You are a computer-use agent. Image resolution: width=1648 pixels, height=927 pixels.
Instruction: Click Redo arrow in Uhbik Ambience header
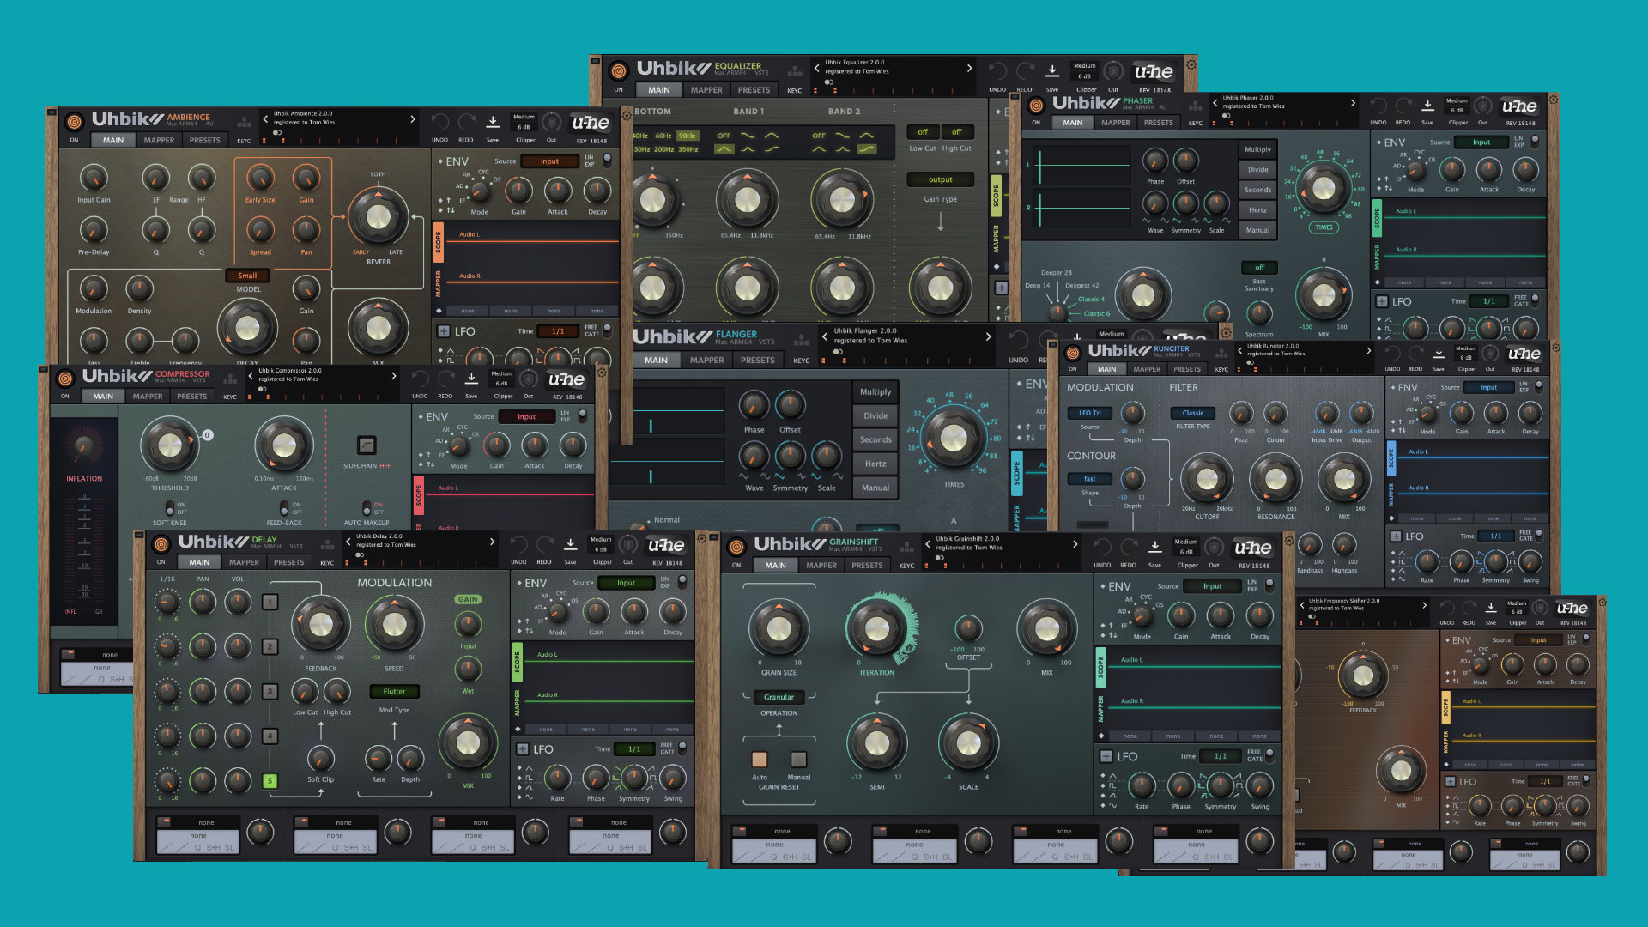466,123
